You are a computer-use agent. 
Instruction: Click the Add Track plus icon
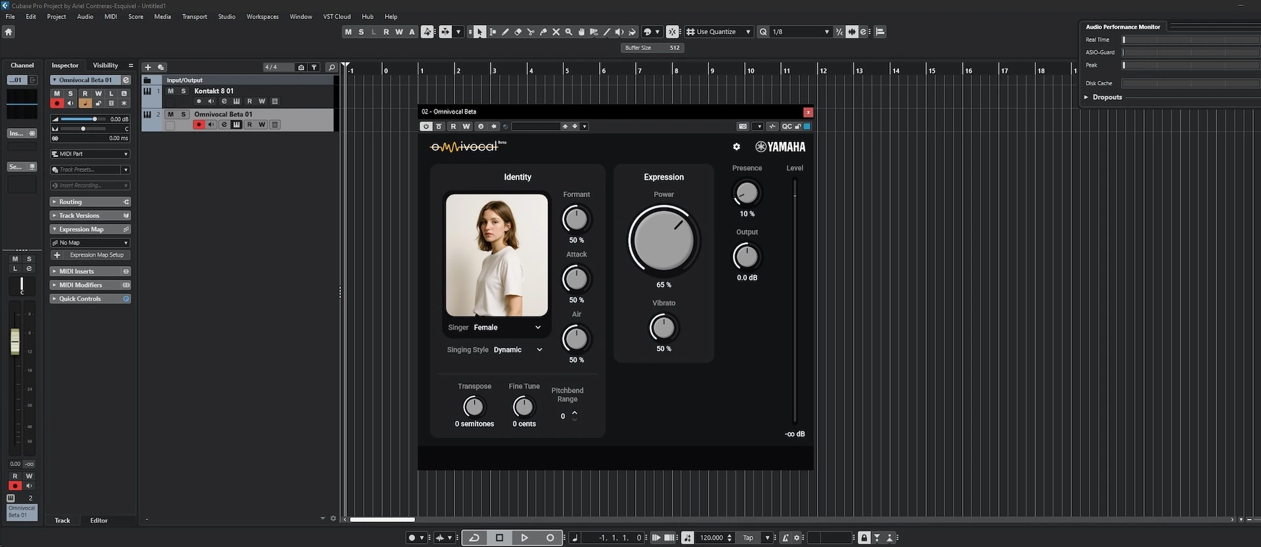148,67
